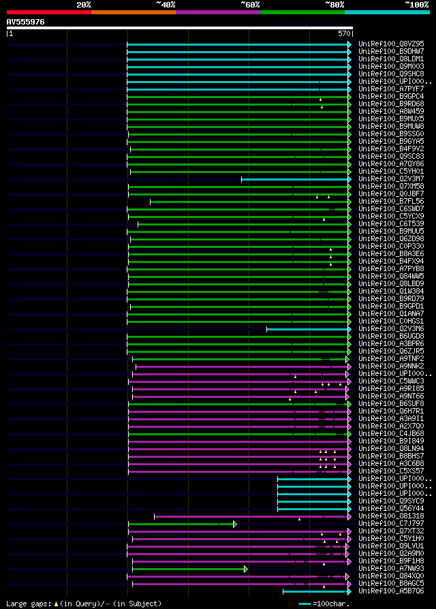The width and height of the screenshot is (436, 609).
Task: Select subject label UniRef100_B8A3E6
Action: coord(391,254)
